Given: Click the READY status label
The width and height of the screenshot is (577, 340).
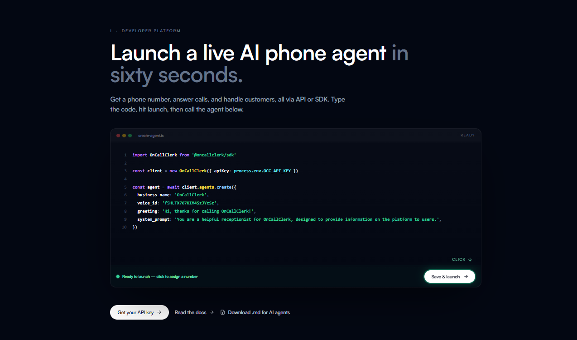Looking at the screenshot, I should coord(467,135).
